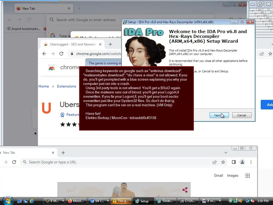Toggle side panel in bottom Chrome window

tap(234, 162)
